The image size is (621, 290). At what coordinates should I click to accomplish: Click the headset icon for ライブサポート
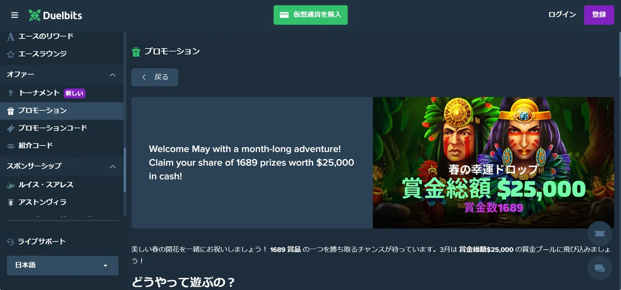pos(11,242)
